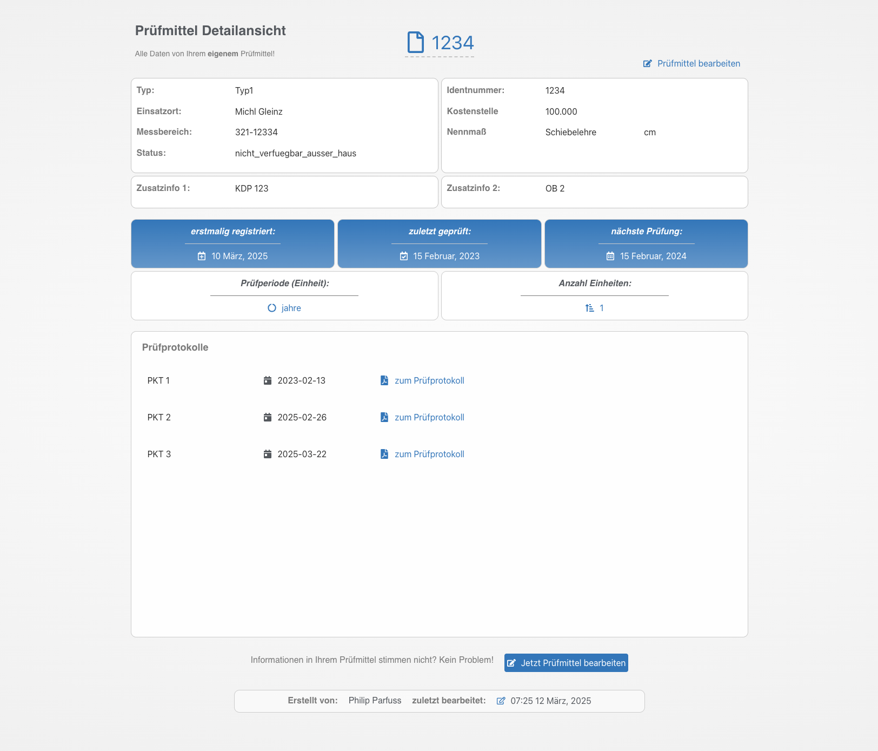
Task: Click the edit icon next to Prüfmittel bearbeiten
Action: (x=647, y=64)
